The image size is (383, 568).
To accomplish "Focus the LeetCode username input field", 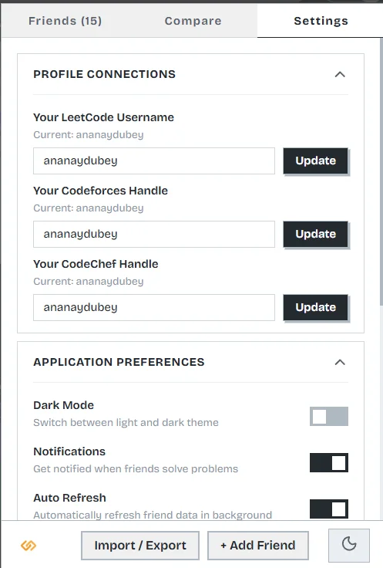I will click(154, 161).
